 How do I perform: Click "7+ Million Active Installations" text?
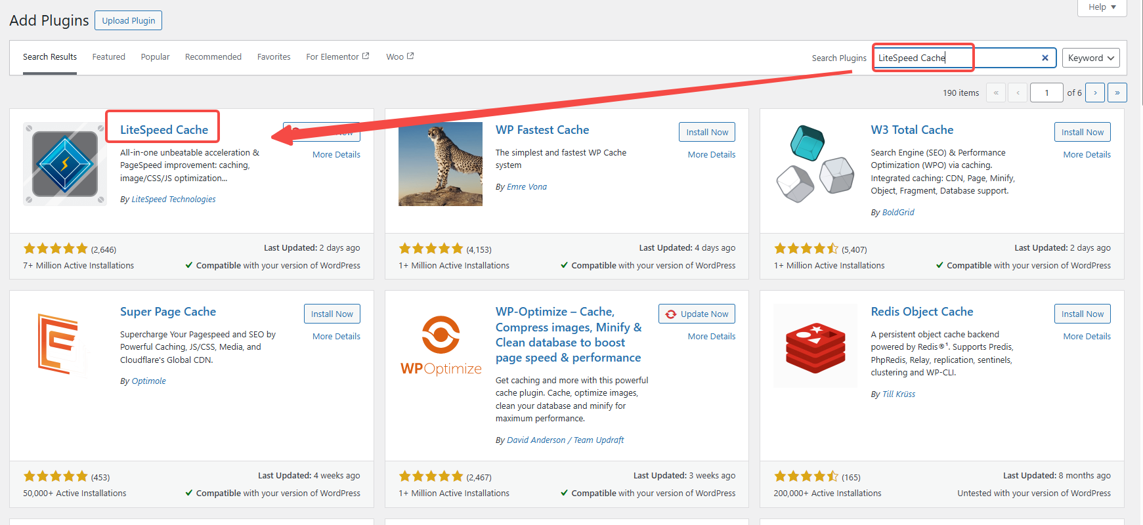[x=78, y=266]
